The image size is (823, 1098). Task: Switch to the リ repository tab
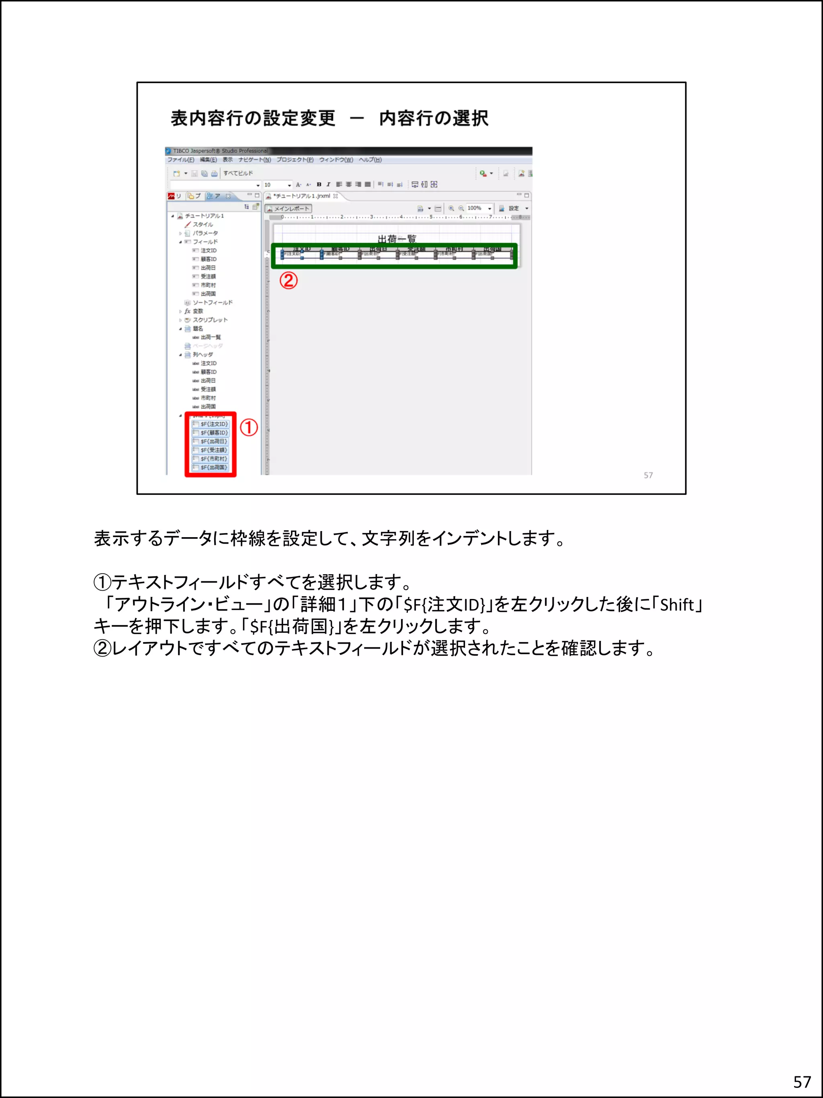click(175, 196)
